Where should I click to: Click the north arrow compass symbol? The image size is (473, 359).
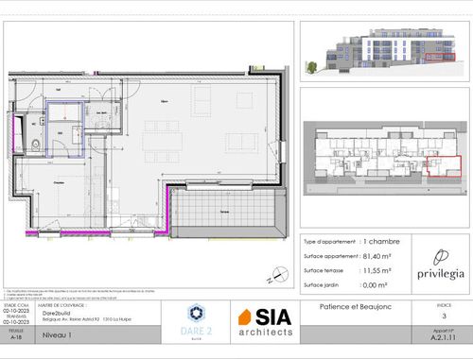[279, 275]
